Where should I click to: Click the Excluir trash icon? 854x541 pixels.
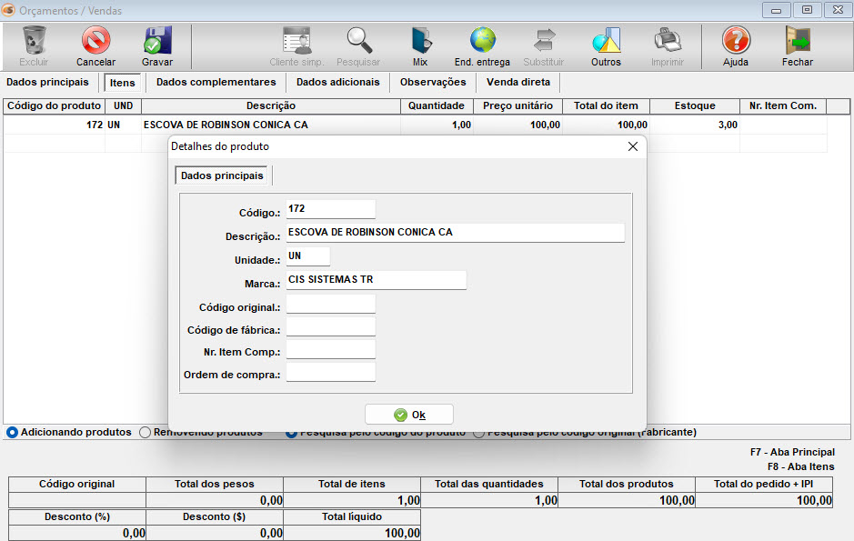[x=34, y=41]
